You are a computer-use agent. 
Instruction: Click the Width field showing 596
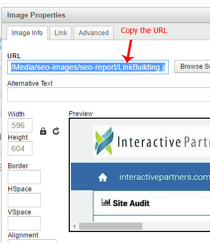(x=20, y=125)
